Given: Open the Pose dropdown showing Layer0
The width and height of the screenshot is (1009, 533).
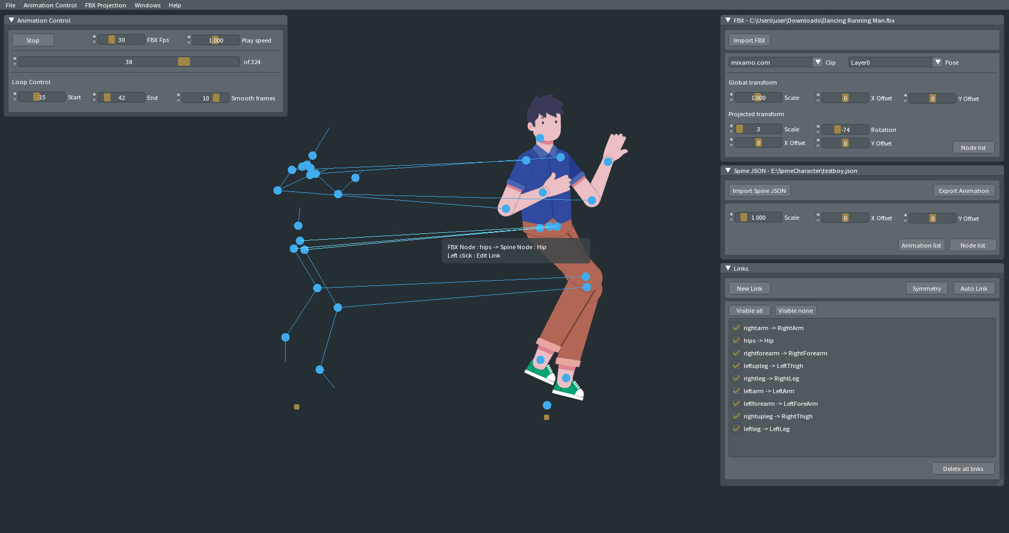Looking at the screenshot, I should click(937, 62).
